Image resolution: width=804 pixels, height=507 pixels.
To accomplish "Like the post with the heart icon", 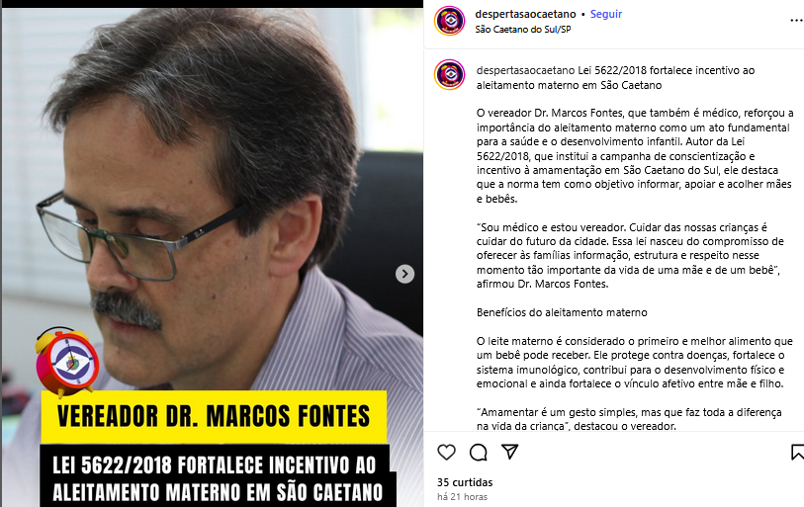I will (x=446, y=452).
